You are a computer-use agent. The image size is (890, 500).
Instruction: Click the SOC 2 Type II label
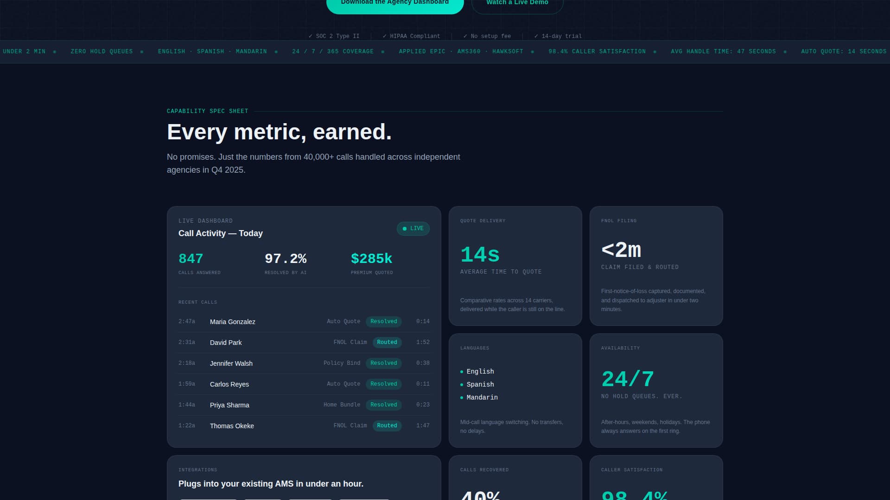point(334,36)
